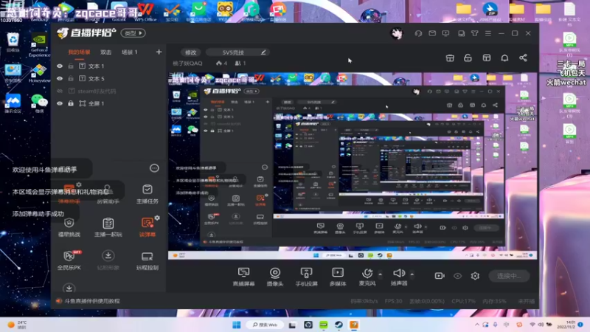Edit the 5V5竞技 category field
590x332 pixels.
click(x=237, y=52)
